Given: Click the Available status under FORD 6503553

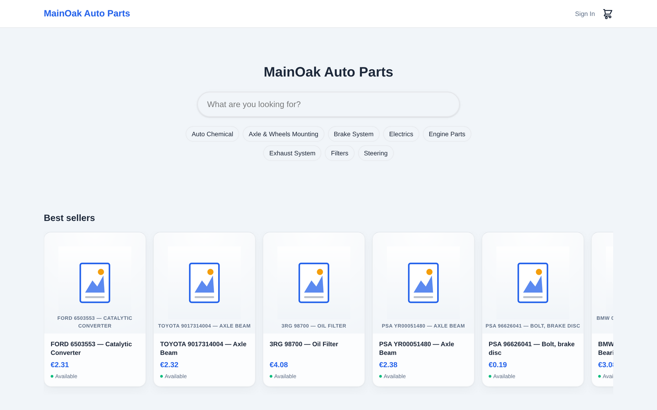Looking at the screenshot, I should [x=64, y=376].
